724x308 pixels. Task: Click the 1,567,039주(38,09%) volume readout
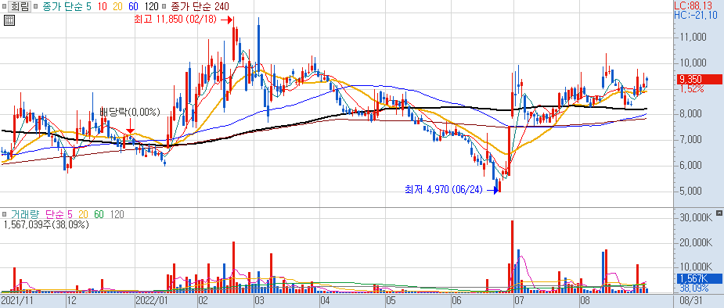46,224
